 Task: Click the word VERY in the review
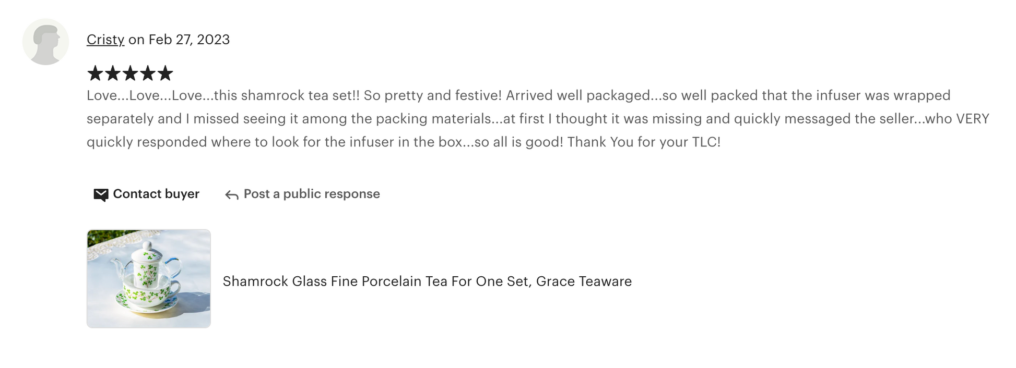(x=973, y=119)
